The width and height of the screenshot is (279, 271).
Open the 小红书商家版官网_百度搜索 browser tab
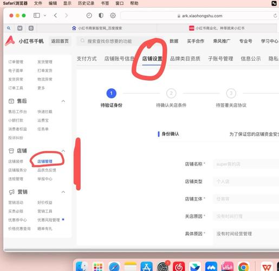click(97, 28)
